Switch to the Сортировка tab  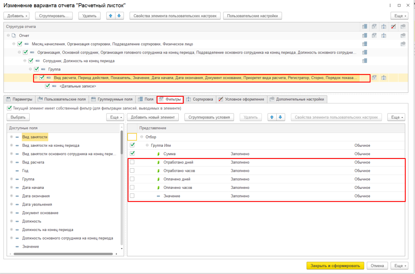[x=200, y=99]
